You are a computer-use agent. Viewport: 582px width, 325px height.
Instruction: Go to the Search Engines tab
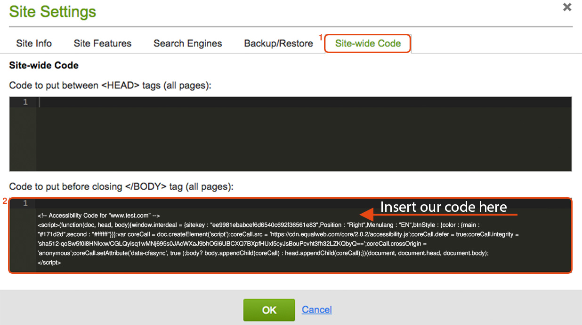(x=188, y=43)
